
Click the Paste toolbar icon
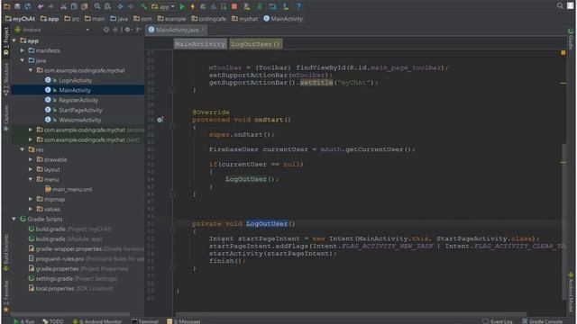(84, 6)
